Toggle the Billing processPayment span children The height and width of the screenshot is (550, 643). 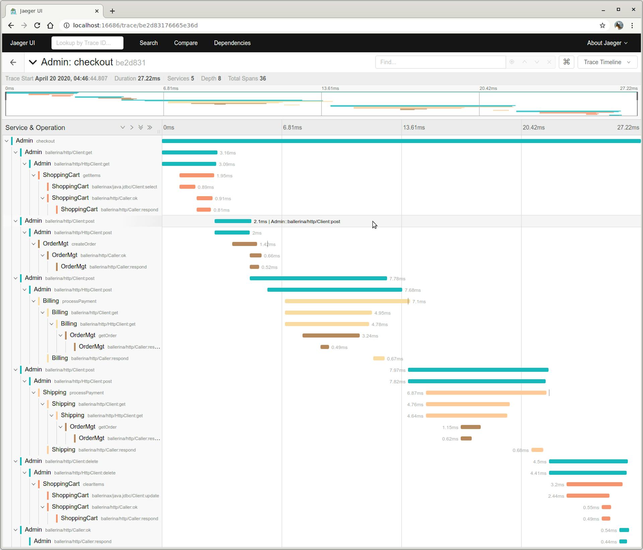pyautogui.click(x=33, y=301)
